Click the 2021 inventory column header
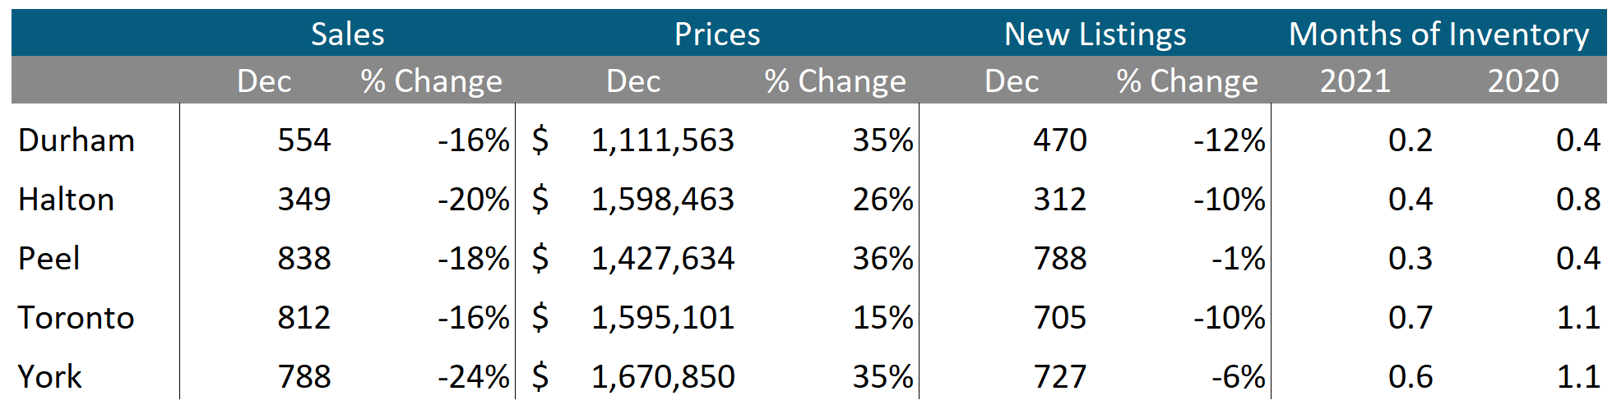The height and width of the screenshot is (405, 1612). pyautogui.click(x=1355, y=81)
